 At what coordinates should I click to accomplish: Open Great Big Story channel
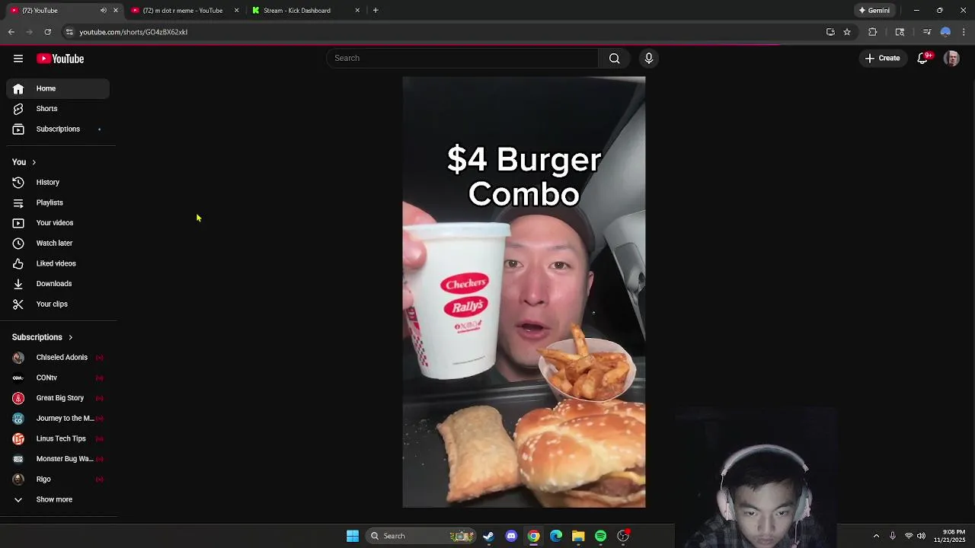click(59, 398)
